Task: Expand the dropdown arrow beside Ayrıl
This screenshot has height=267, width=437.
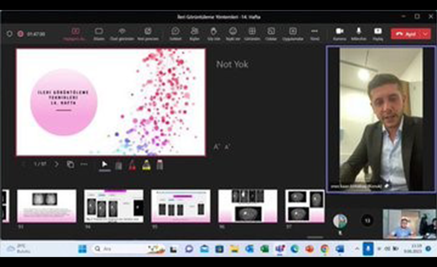Action: 425,34
